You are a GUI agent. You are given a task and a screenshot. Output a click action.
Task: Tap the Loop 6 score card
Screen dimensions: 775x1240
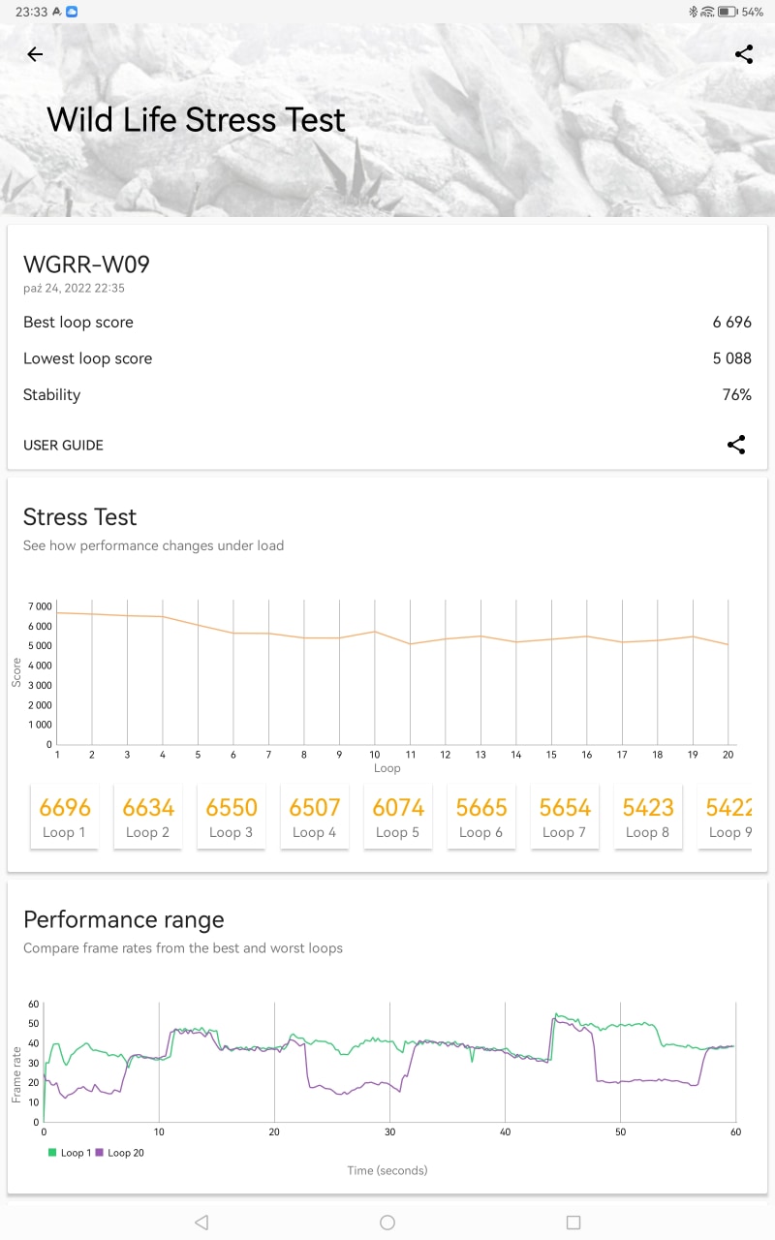[481, 817]
